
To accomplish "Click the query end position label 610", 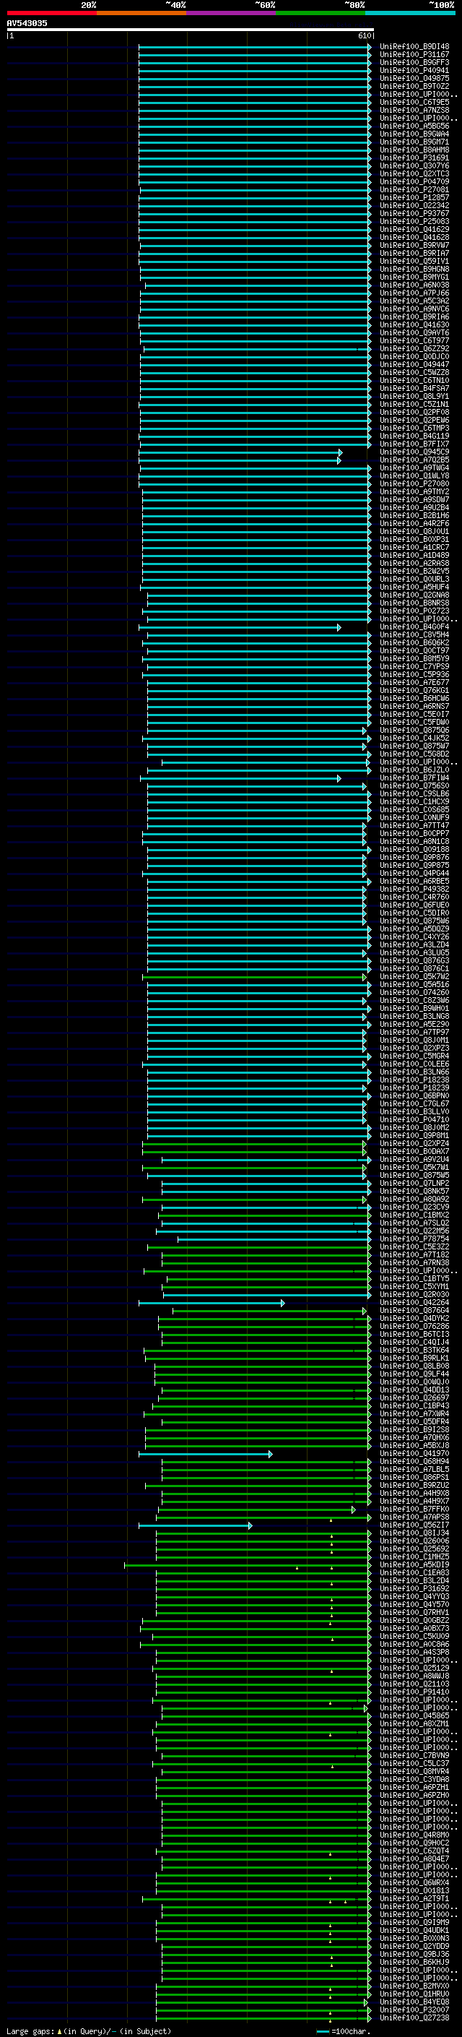I will (365, 35).
